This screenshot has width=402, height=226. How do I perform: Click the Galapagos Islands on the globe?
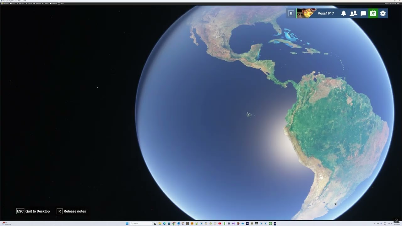click(x=249, y=115)
